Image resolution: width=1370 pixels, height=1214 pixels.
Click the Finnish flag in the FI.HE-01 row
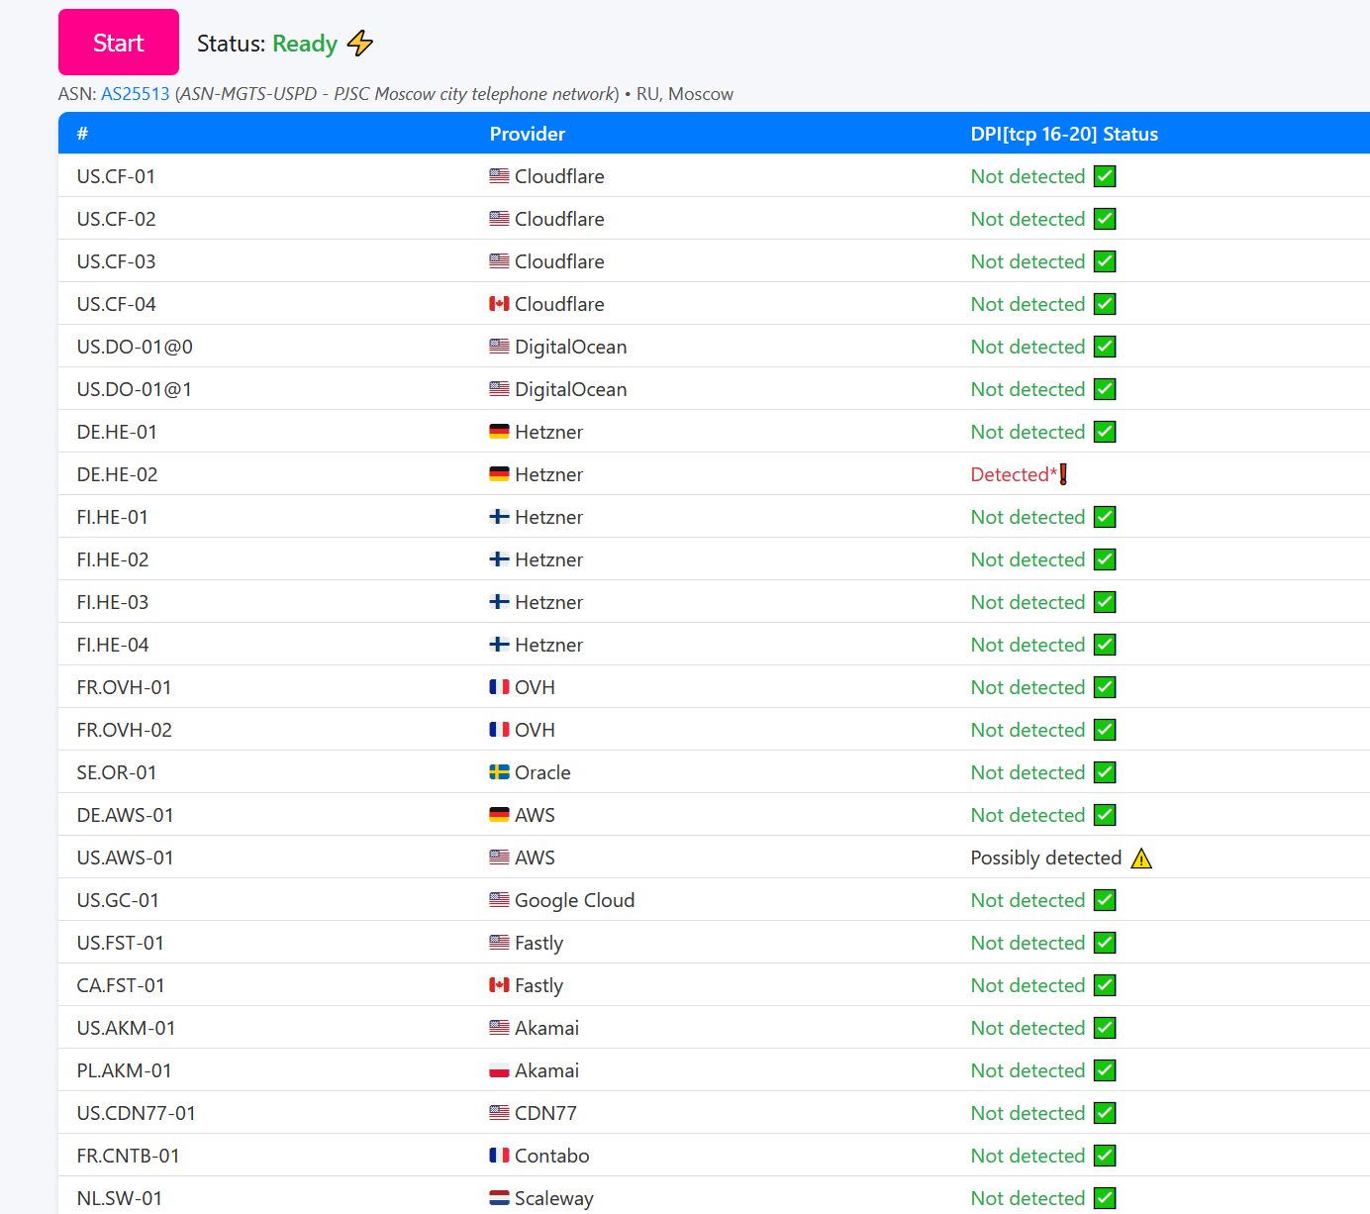click(499, 517)
